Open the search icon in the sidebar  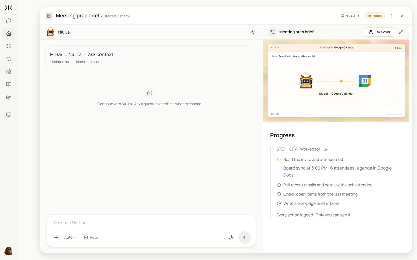point(9,59)
